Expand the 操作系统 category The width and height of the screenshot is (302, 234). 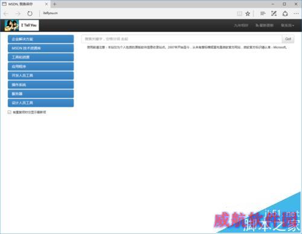41,84
